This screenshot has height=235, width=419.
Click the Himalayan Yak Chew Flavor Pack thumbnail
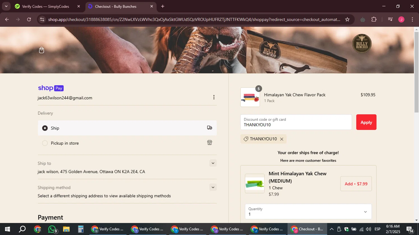click(x=250, y=97)
